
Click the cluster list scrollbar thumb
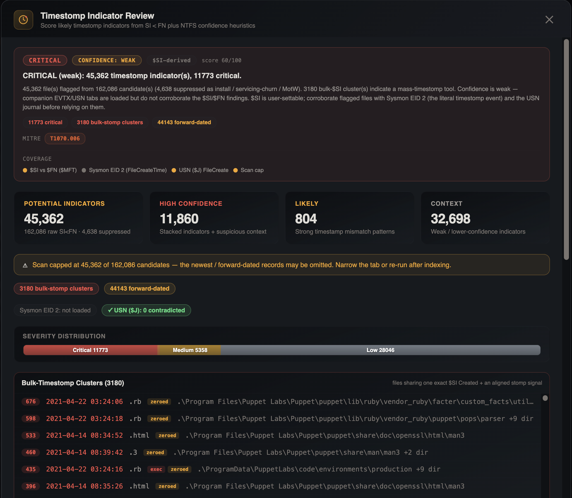[545, 398]
